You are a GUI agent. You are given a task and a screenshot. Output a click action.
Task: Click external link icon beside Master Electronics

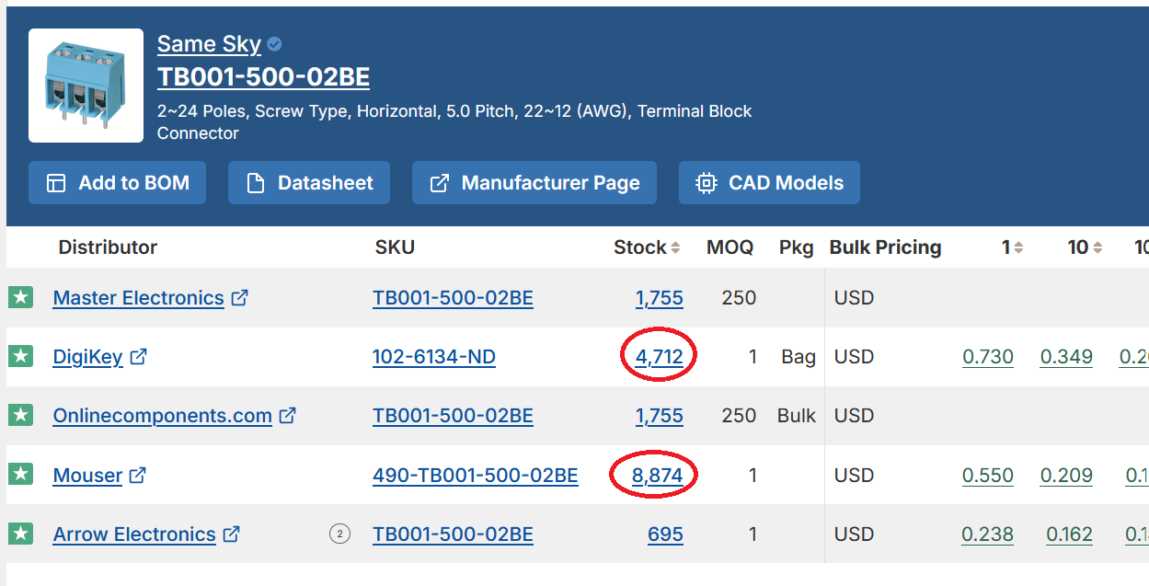coord(239,297)
